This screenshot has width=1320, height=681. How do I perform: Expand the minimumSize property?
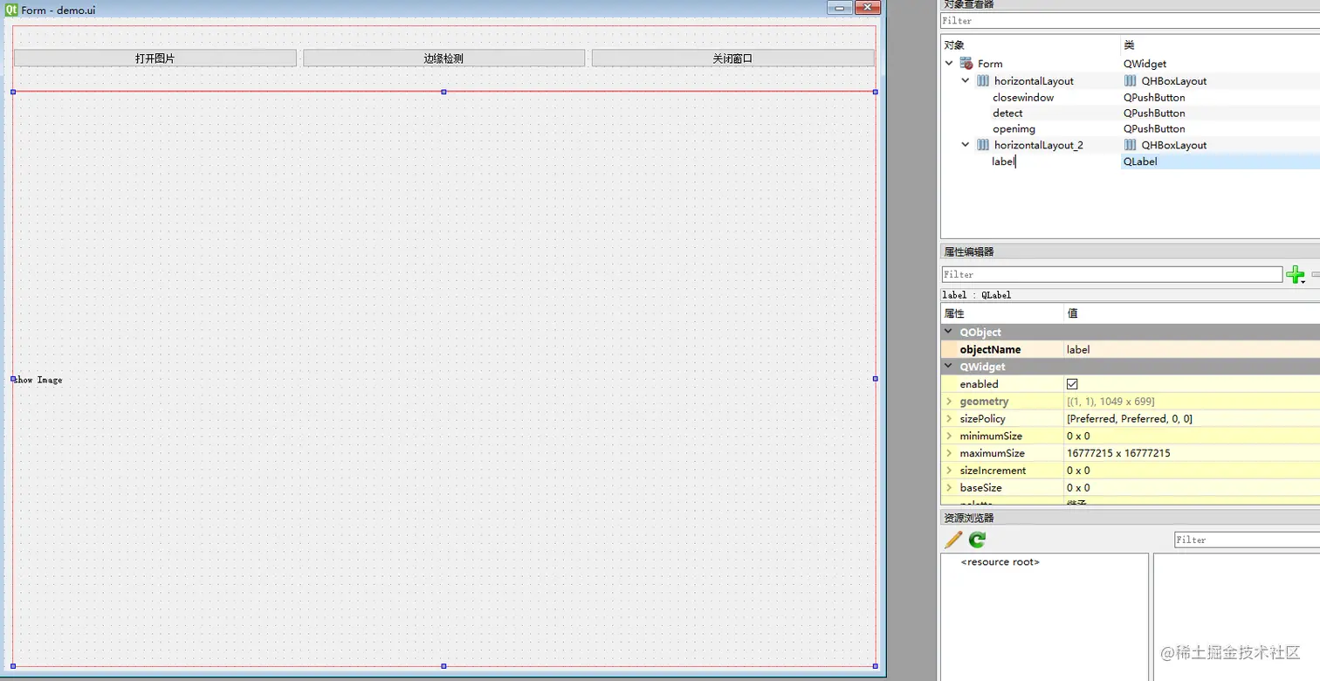(x=950, y=436)
